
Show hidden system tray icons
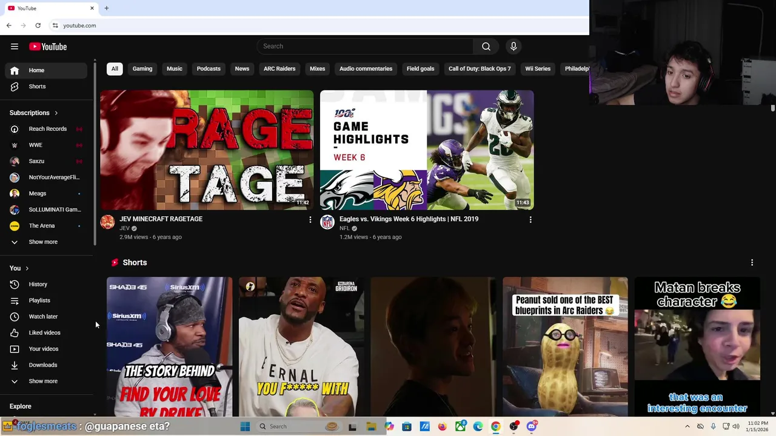pyautogui.click(x=687, y=426)
